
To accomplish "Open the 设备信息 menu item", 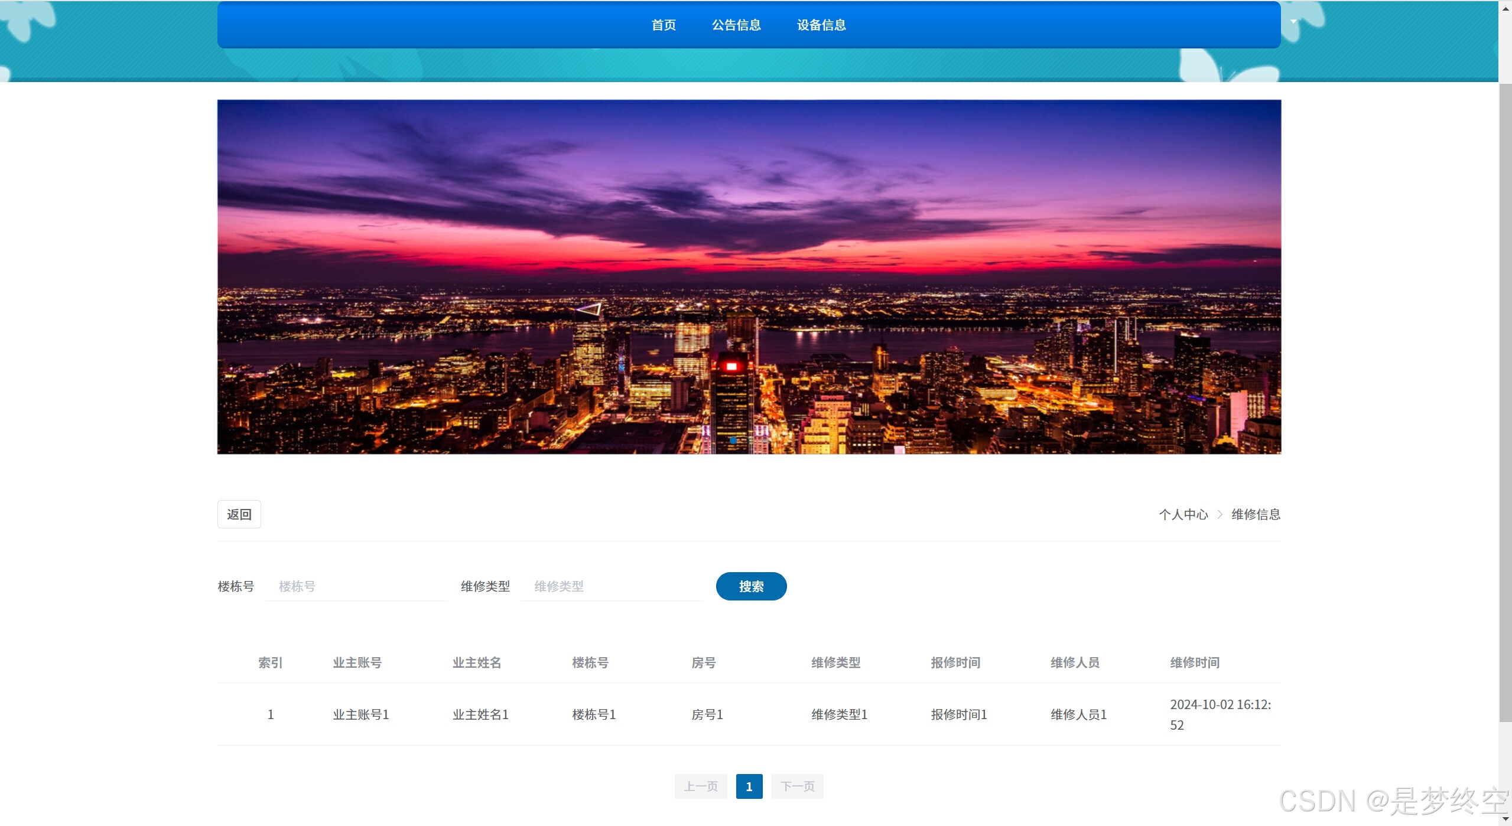I will click(x=821, y=25).
